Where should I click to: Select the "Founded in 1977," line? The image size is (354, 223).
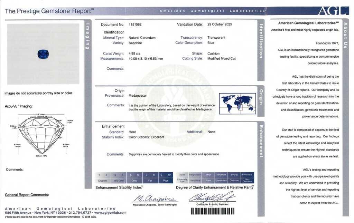pos(327,43)
